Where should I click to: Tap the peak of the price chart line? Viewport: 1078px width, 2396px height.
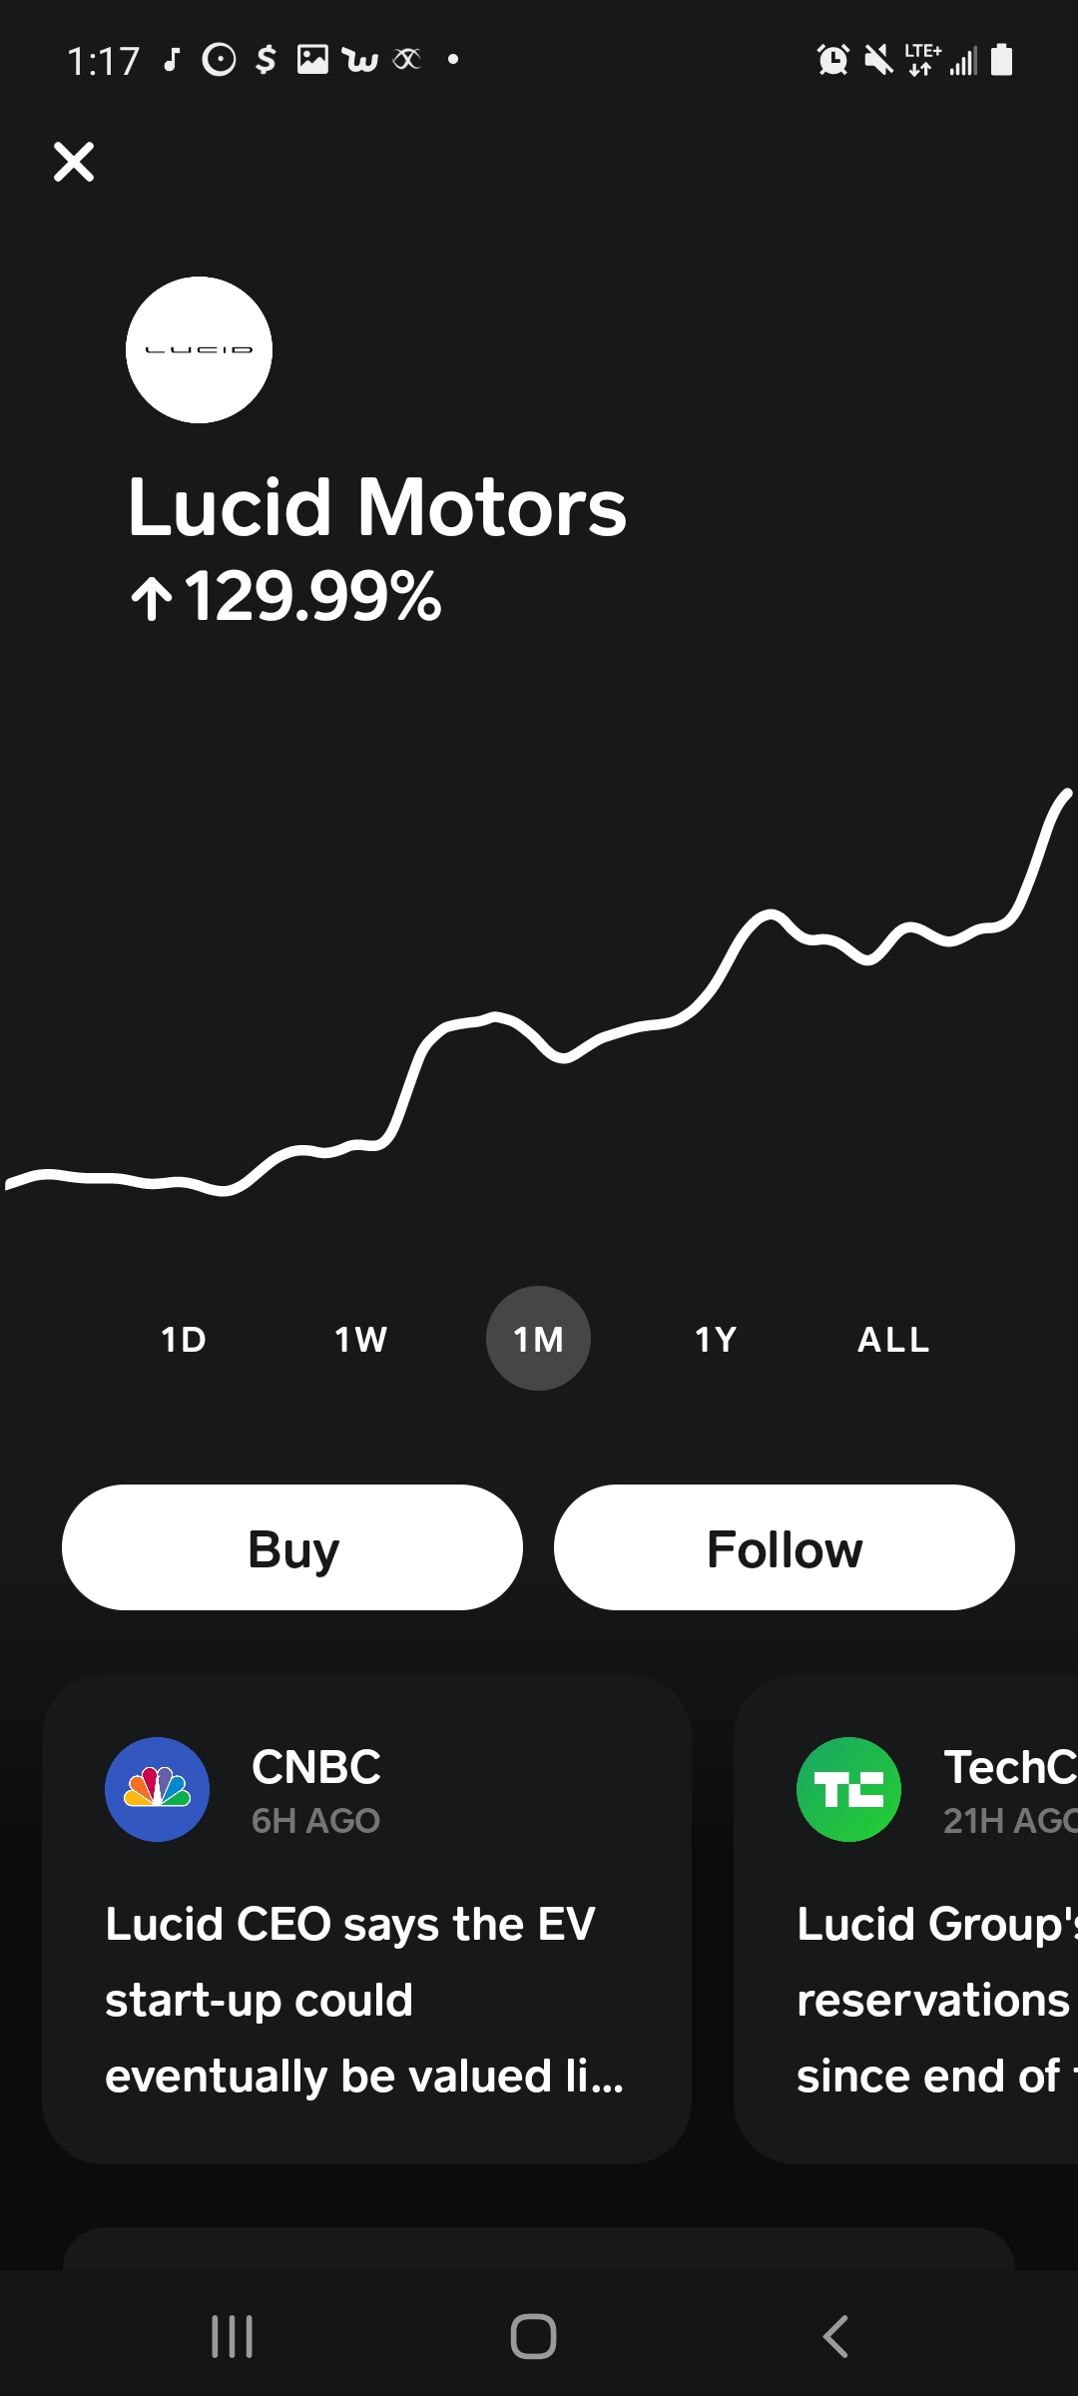[x=1066, y=795]
